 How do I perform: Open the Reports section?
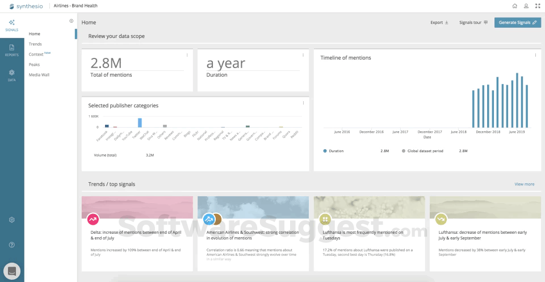pyautogui.click(x=12, y=49)
